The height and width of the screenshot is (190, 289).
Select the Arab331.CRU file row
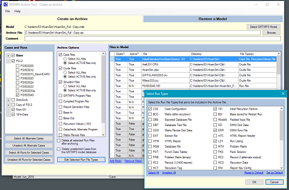(193, 64)
